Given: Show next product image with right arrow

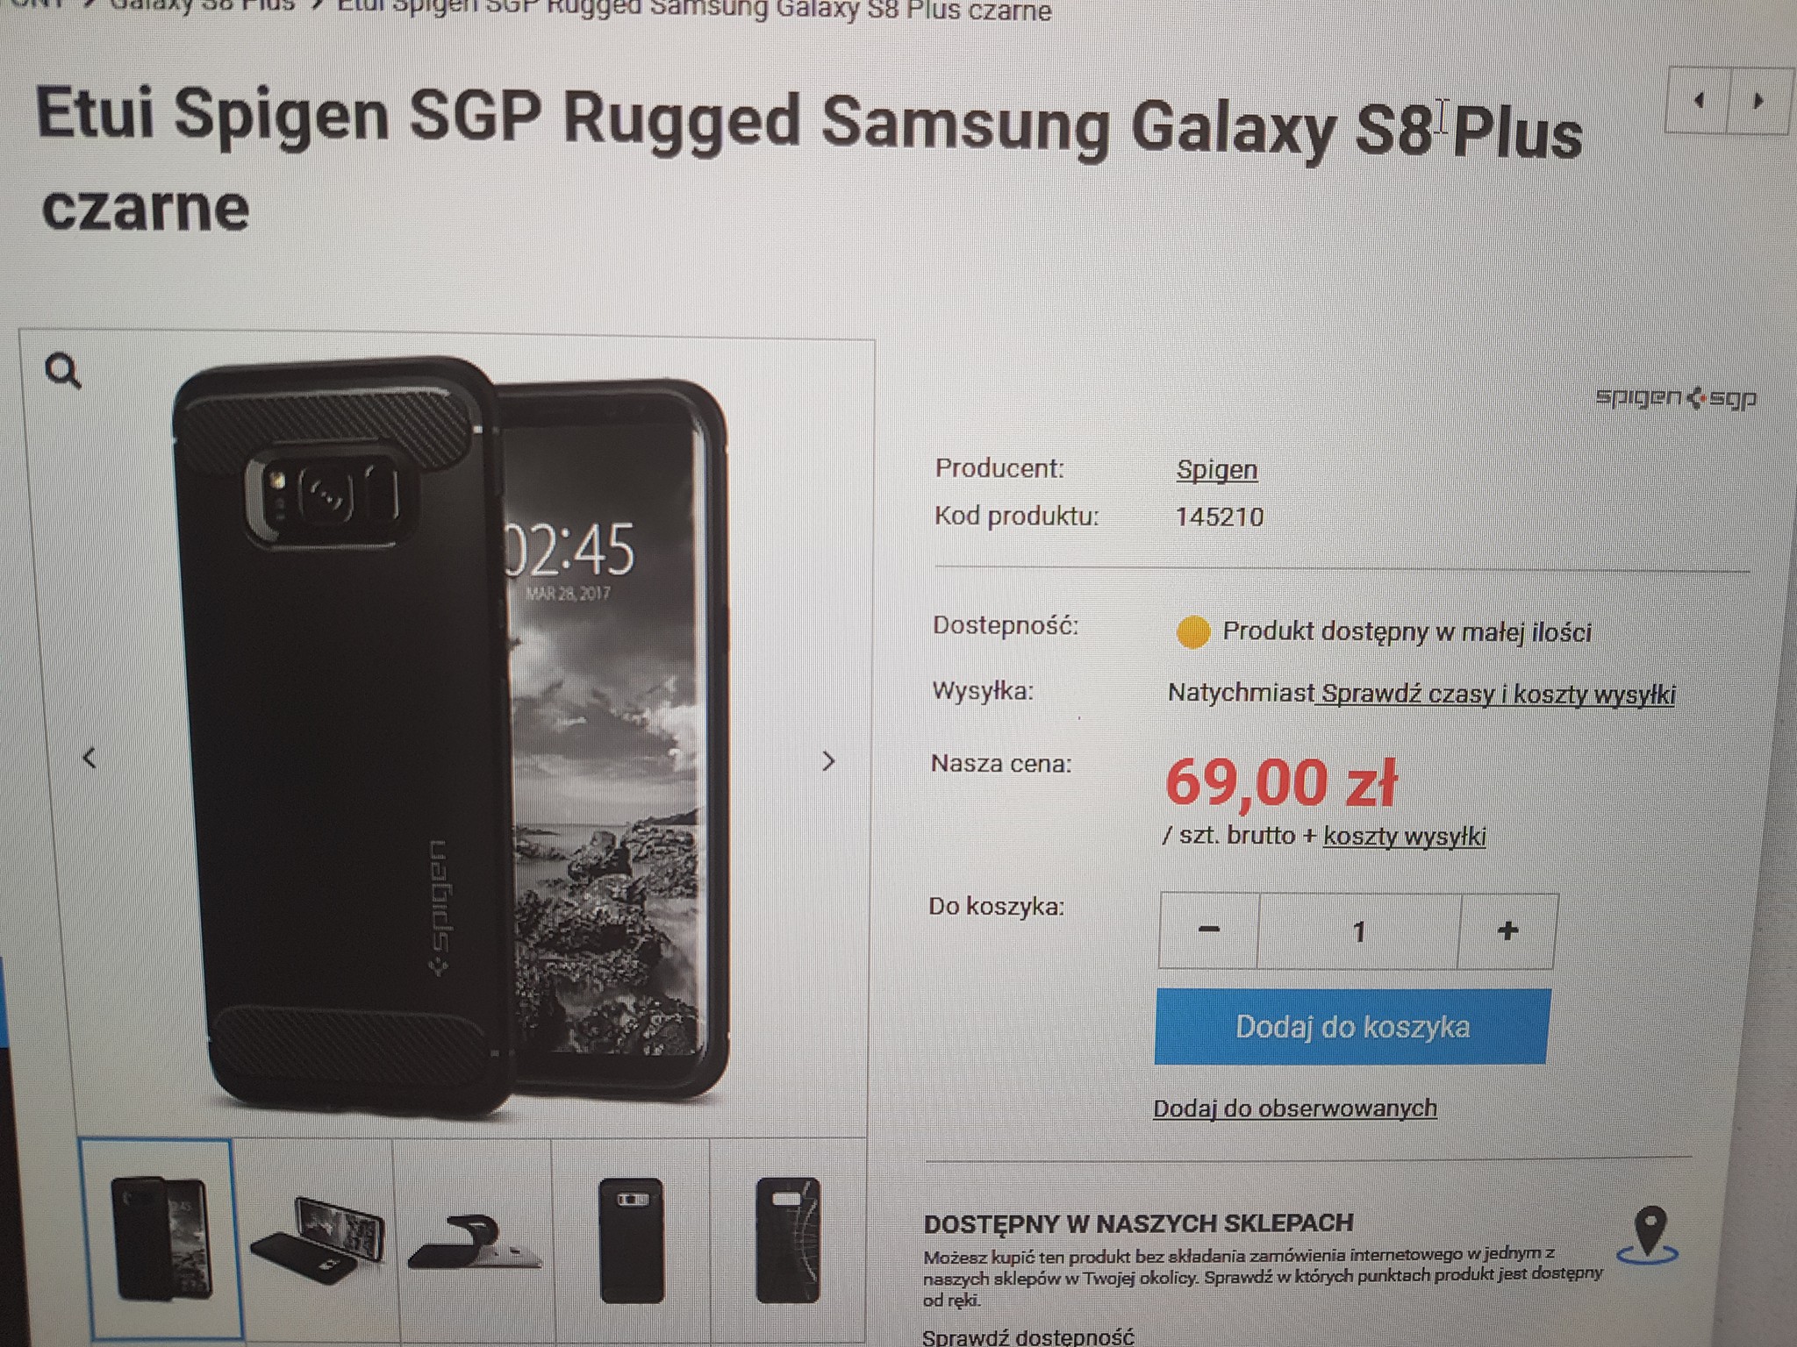Looking at the screenshot, I should pyautogui.click(x=828, y=761).
